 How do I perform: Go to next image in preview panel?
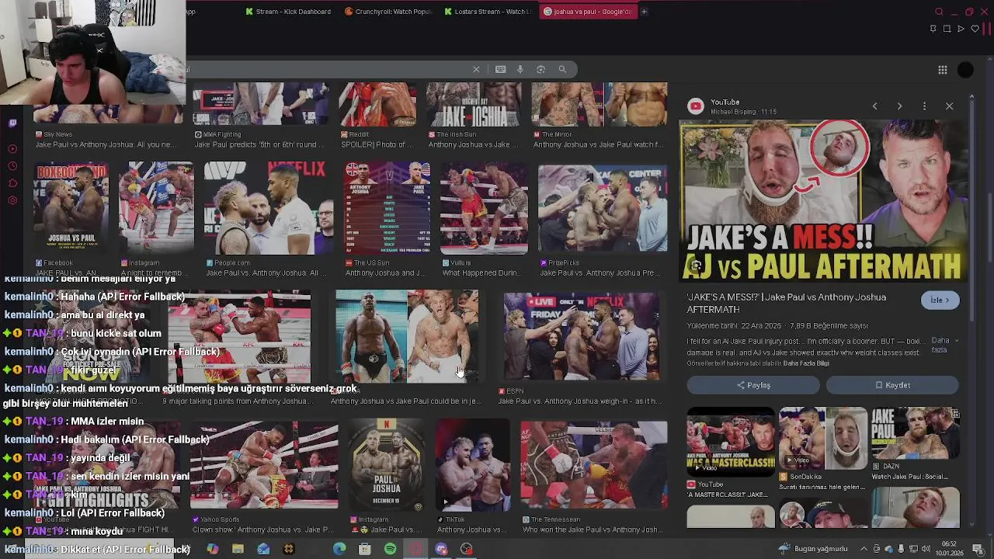(x=899, y=106)
